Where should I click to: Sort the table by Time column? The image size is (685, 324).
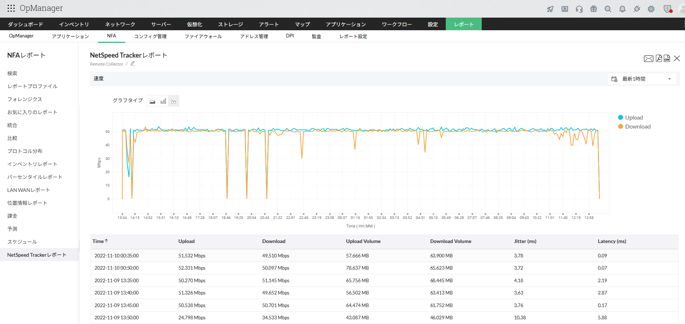100,241
